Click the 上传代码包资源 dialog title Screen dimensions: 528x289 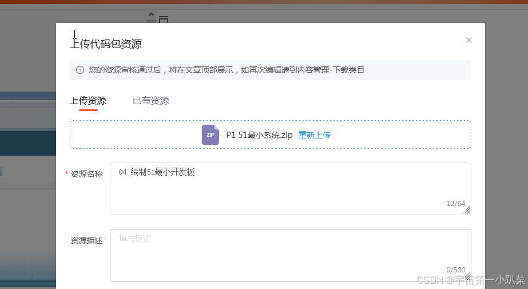106,44
